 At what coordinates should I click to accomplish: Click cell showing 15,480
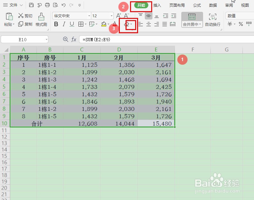click(156, 124)
